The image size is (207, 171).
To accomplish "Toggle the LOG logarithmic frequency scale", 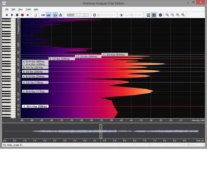I will tap(49, 15).
